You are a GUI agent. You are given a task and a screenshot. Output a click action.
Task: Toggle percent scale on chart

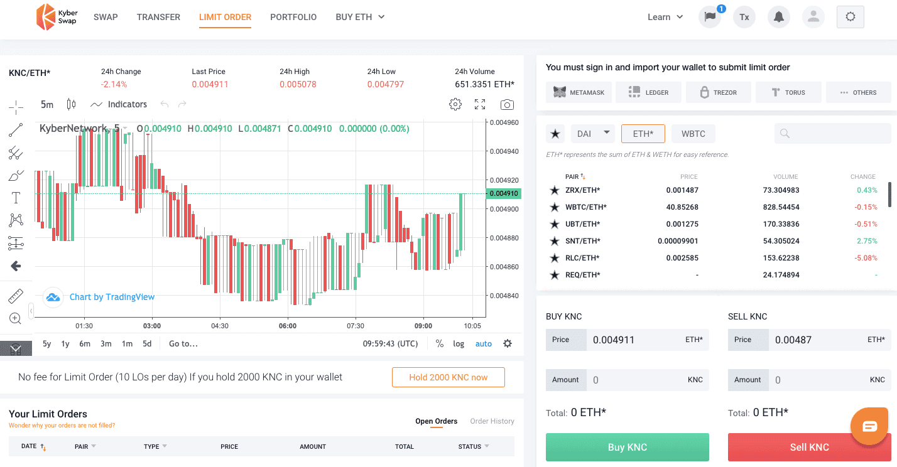pos(440,343)
